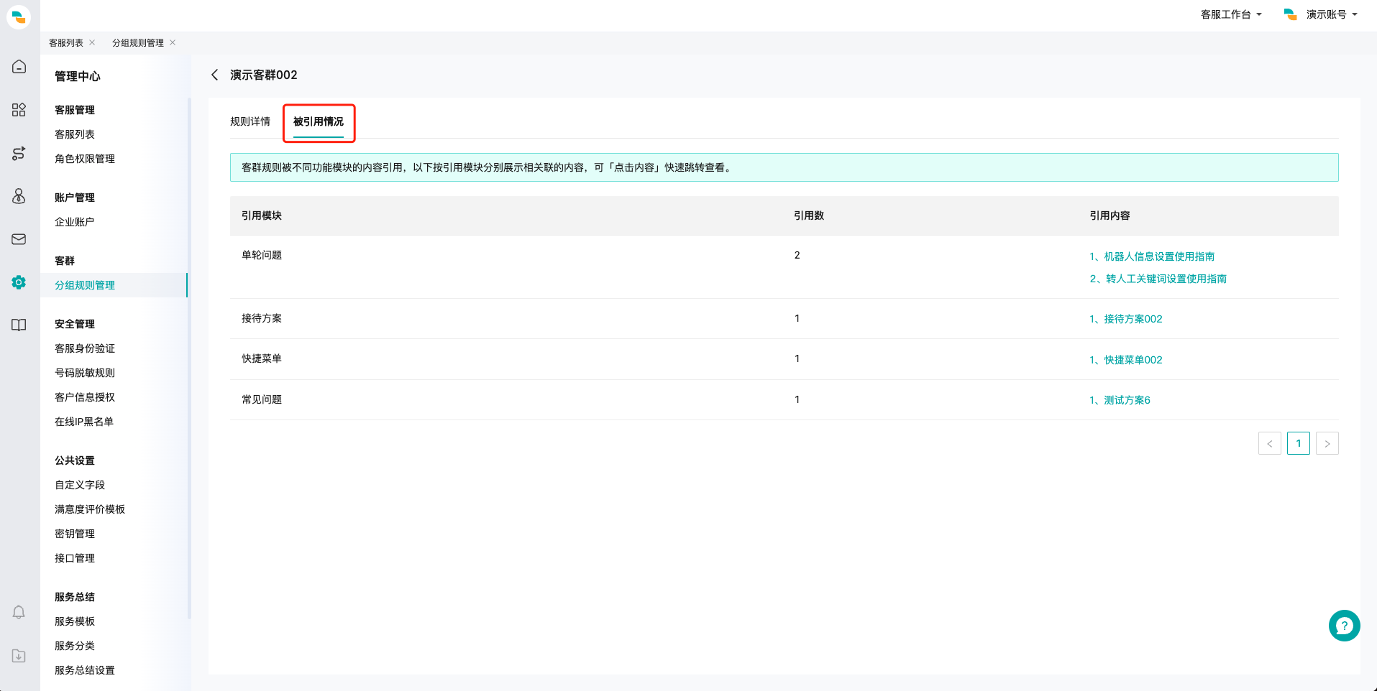
Task: Open 号码脱敏规则 menu item
Action: 85,373
